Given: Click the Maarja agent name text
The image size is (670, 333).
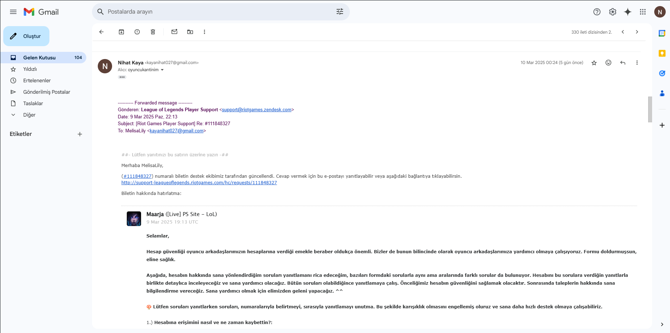Looking at the screenshot, I should coord(155,214).
